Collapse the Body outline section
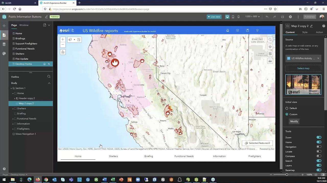This screenshot has width=327, height=183. click(x=49, y=83)
